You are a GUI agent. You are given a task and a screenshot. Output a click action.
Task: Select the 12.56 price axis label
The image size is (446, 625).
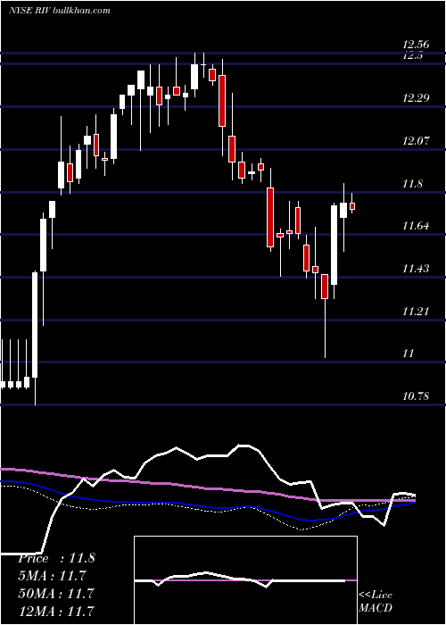pyautogui.click(x=416, y=45)
